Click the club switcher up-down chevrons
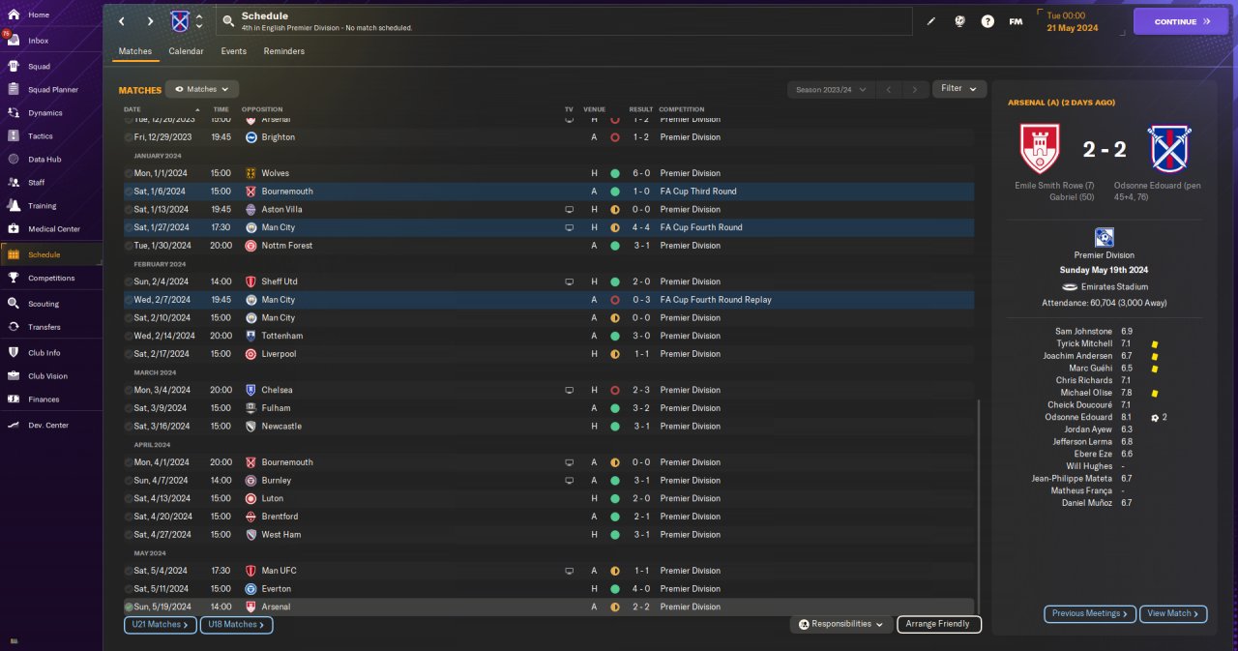The image size is (1238, 651). coord(199,21)
